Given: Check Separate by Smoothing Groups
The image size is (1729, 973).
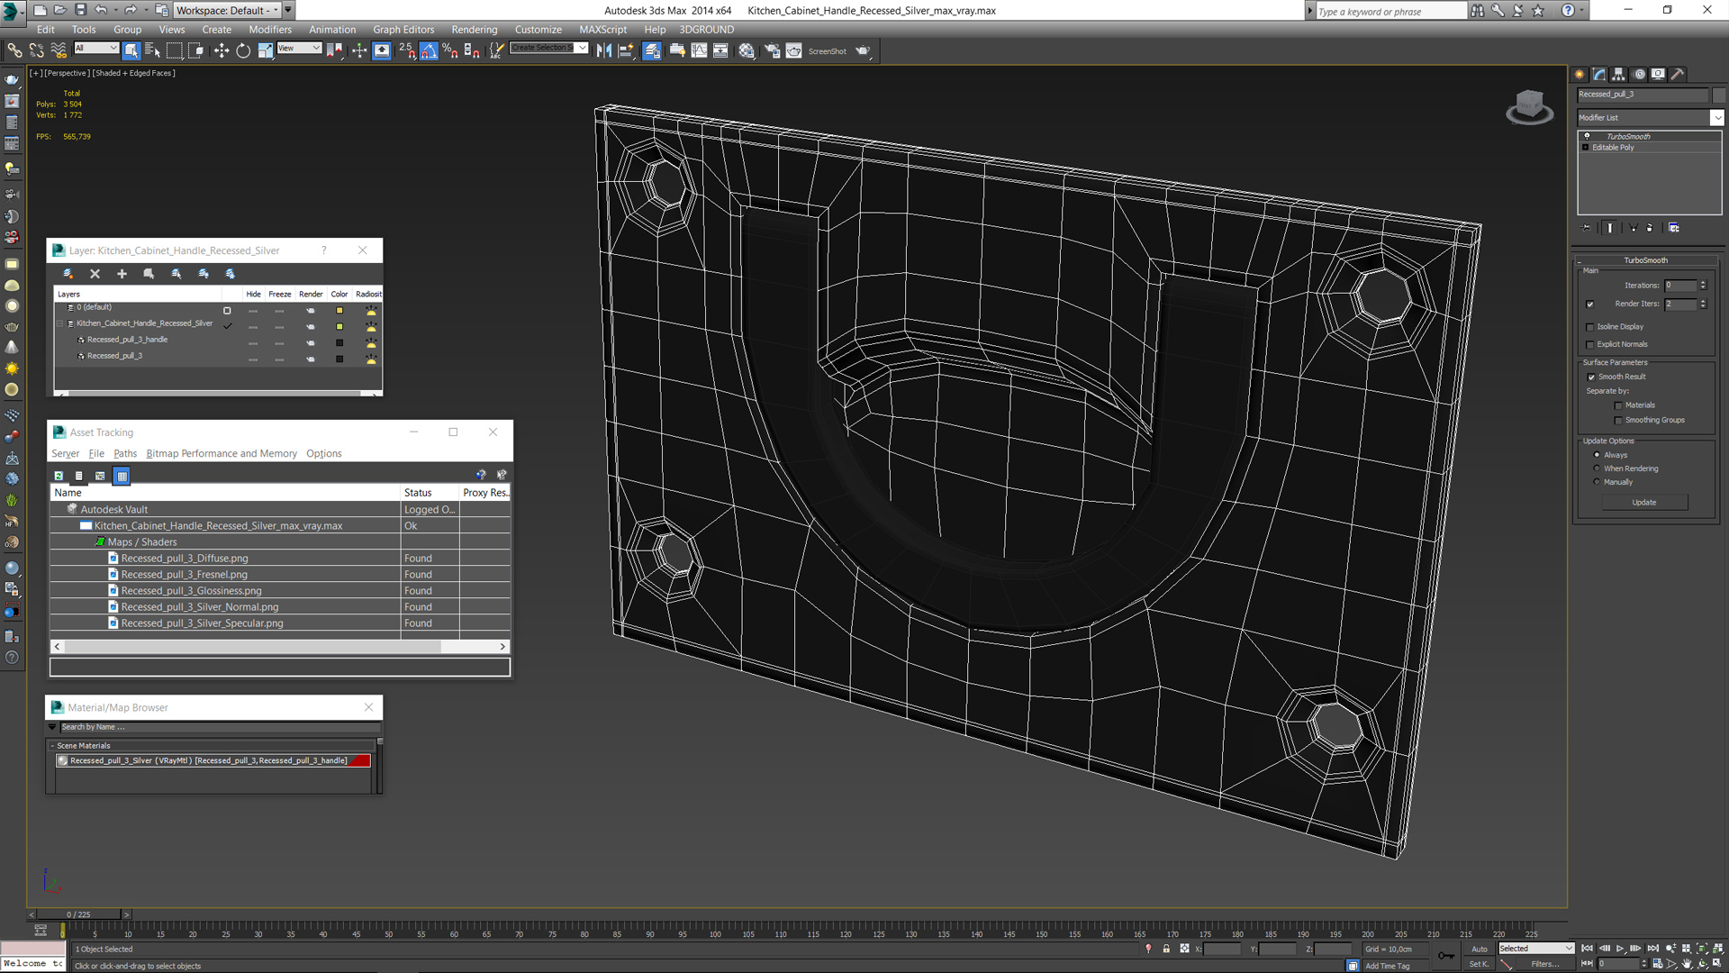Looking at the screenshot, I should tap(1618, 421).
